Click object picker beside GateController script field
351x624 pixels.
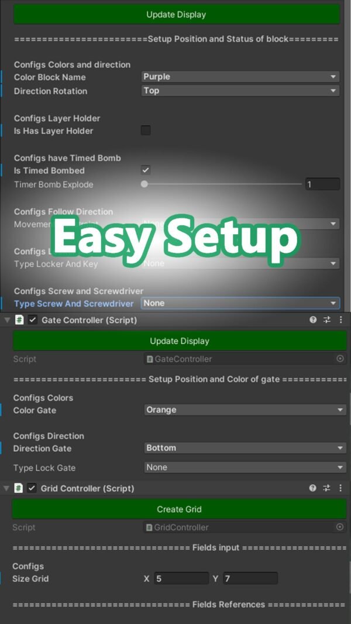[x=340, y=359]
